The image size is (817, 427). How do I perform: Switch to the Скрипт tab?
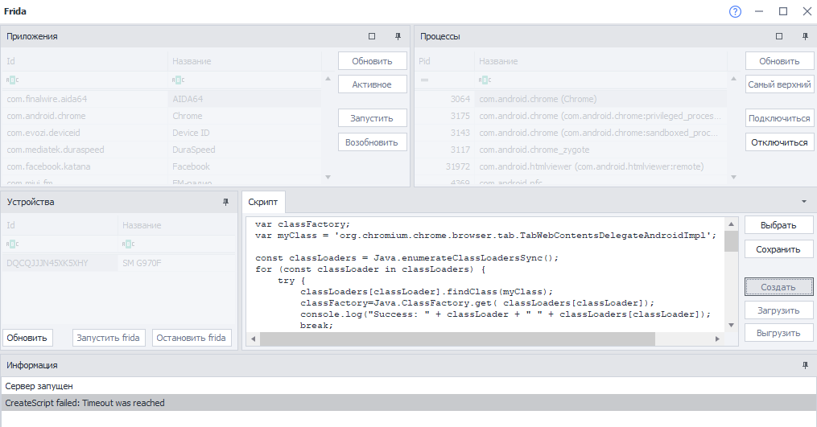point(263,201)
